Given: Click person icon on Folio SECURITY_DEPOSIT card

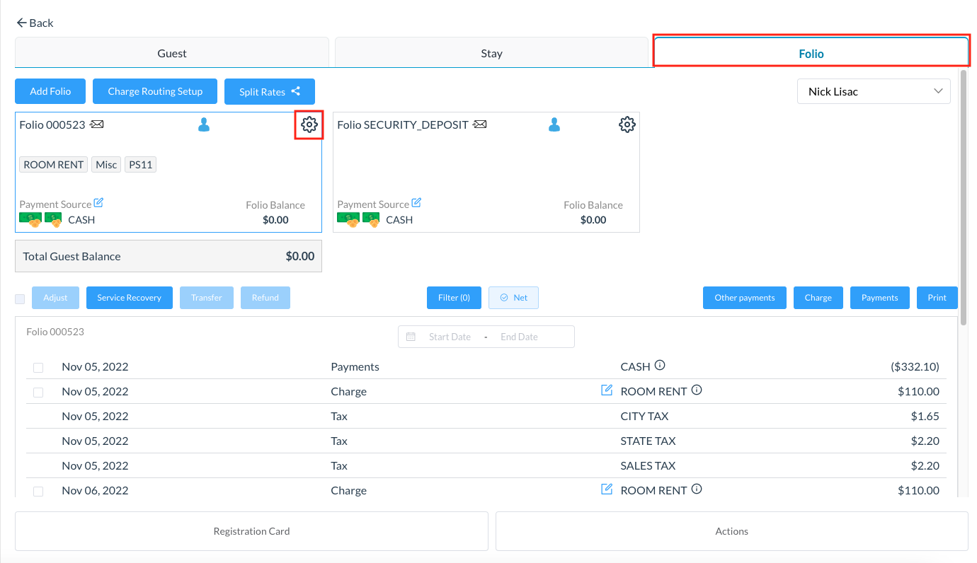Looking at the screenshot, I should click(554, 125).
